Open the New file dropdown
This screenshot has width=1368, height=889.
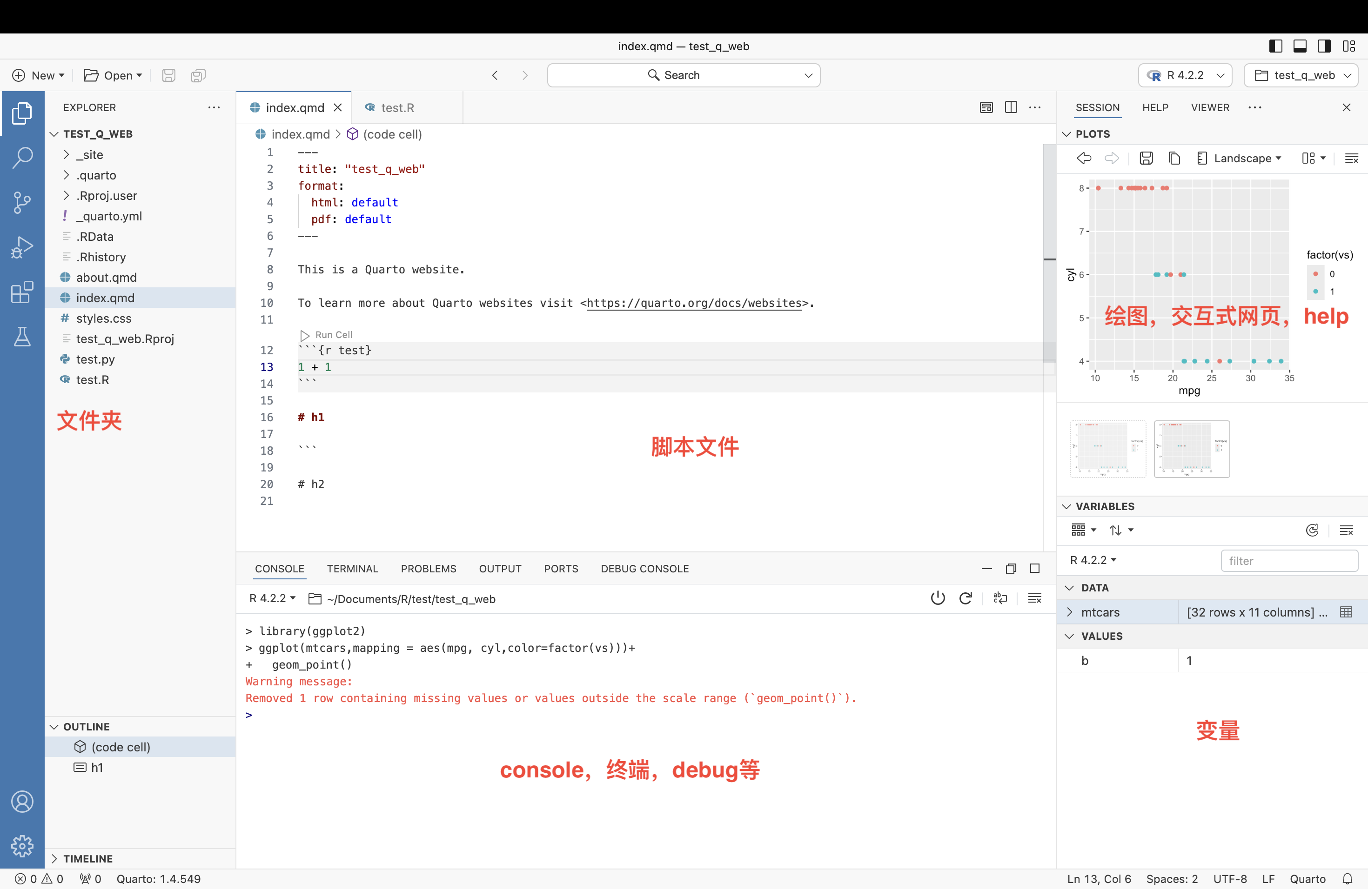pos(38,75)
